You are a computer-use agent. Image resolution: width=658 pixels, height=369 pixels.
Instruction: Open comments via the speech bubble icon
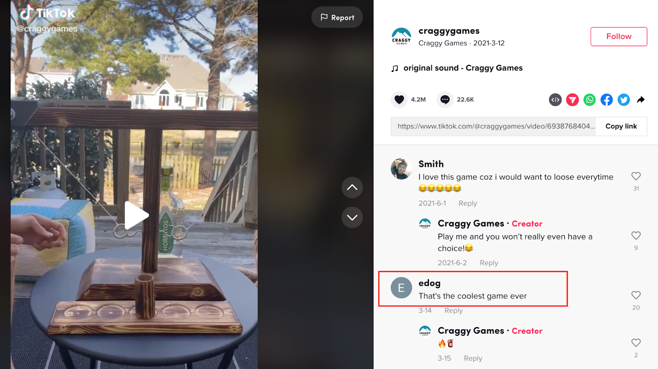445,100
